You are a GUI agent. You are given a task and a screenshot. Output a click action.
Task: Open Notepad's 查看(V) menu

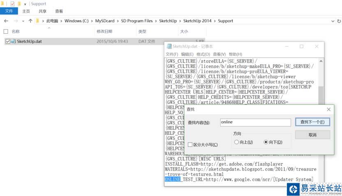pyautogui.click(x=219, y=54)
